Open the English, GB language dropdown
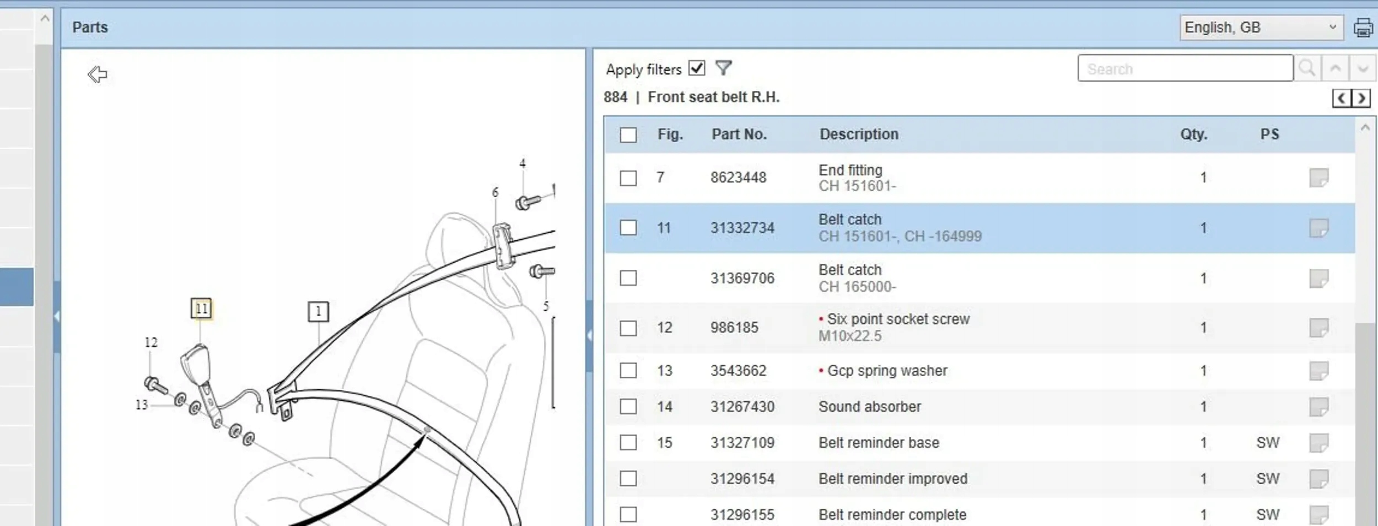This screenshot has width=1378, height=526. click(1261, 28)
